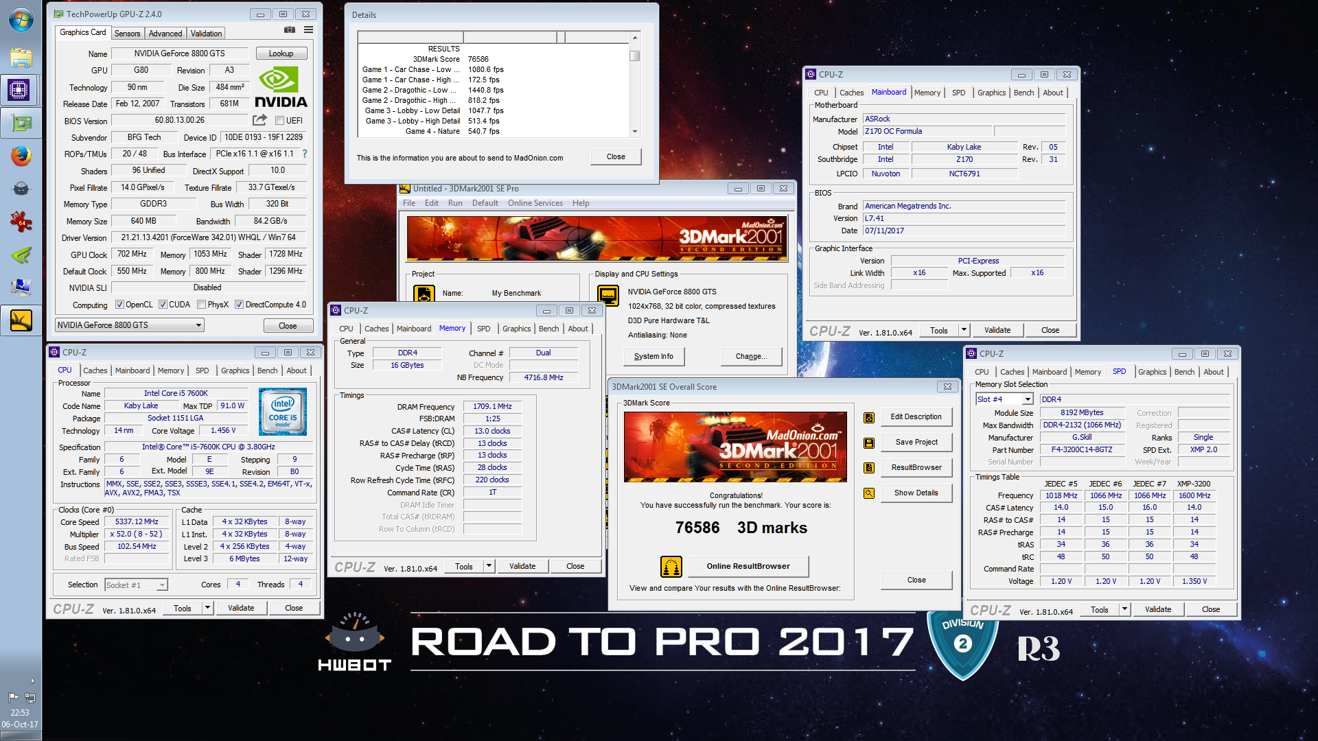The width and height of the screenshot is (1318, 741).
Task: Click the GPU-Z screenshot camera icon
Action: tap(290, 30)
